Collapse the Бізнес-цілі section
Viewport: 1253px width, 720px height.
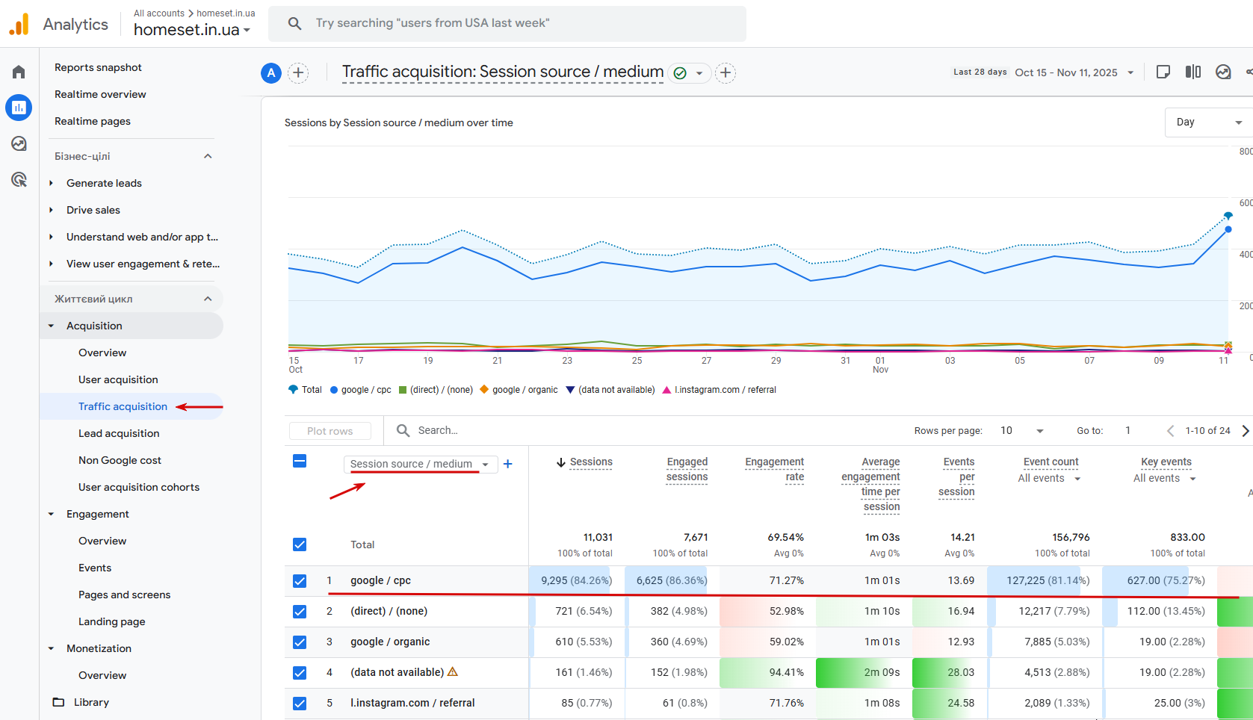click(x=208, y=156)
